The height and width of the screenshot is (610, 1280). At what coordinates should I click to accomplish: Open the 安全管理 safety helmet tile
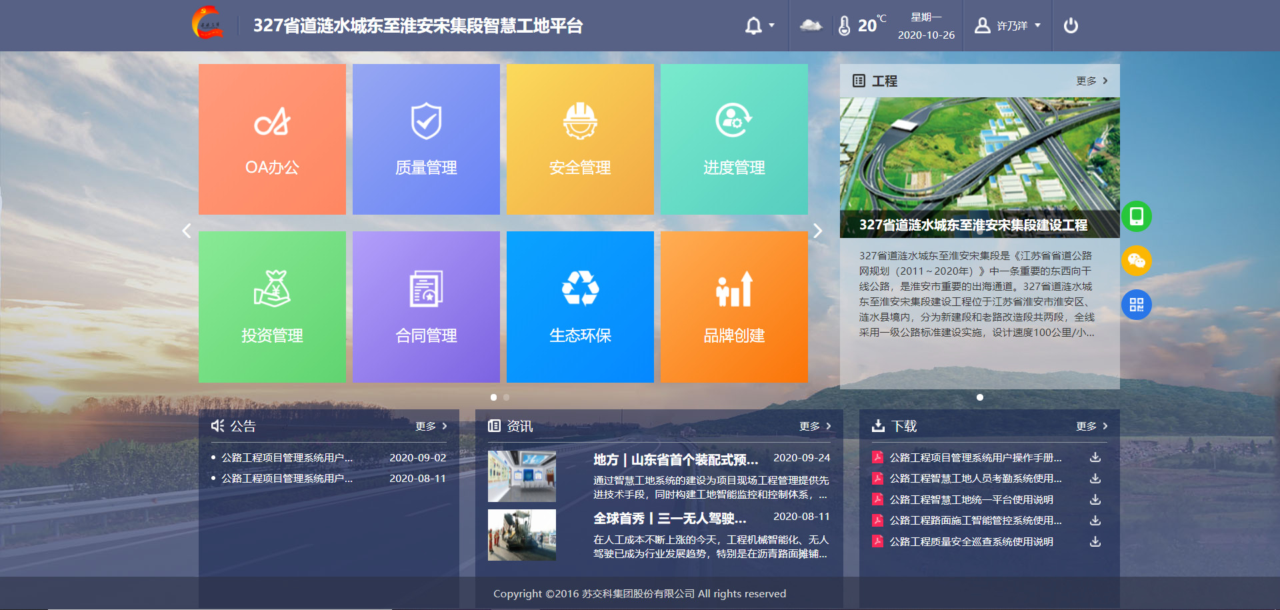pyautogui.click(x=580, y=139)
